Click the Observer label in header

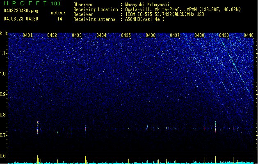(x=83, y=5)
